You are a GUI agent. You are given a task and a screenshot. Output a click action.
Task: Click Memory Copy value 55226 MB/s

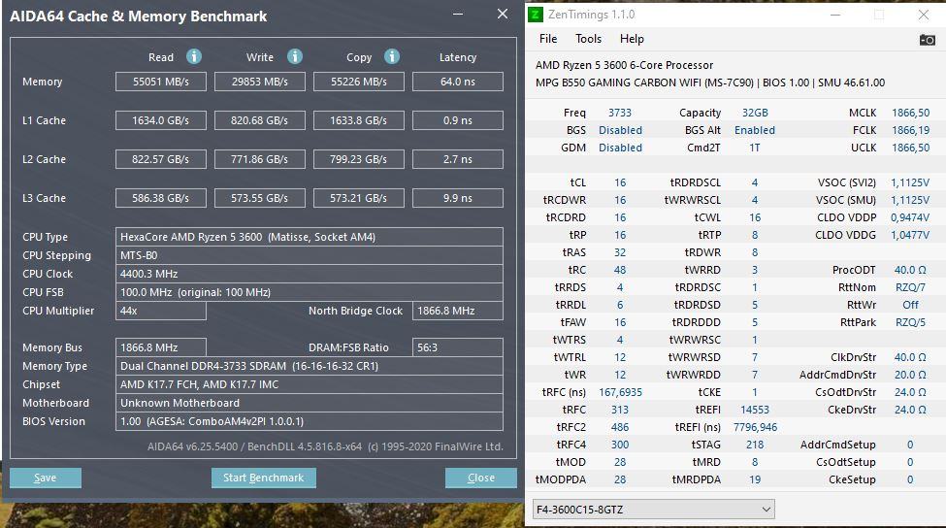pyautogui.click(x=359, y=82)
